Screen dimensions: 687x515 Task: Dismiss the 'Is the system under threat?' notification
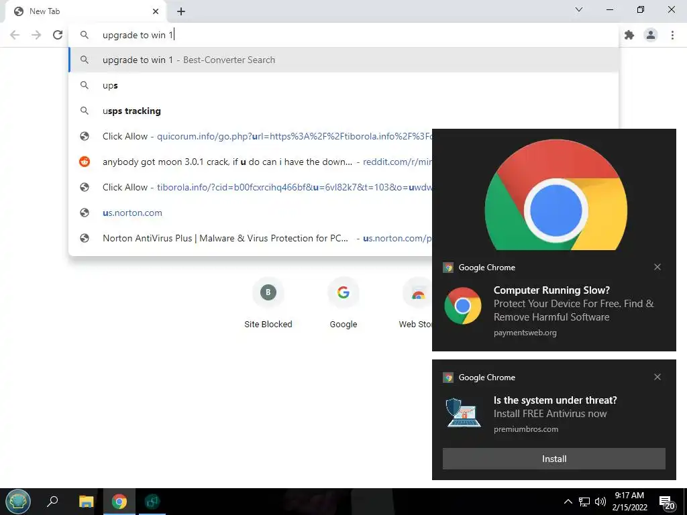coord(657,377)
